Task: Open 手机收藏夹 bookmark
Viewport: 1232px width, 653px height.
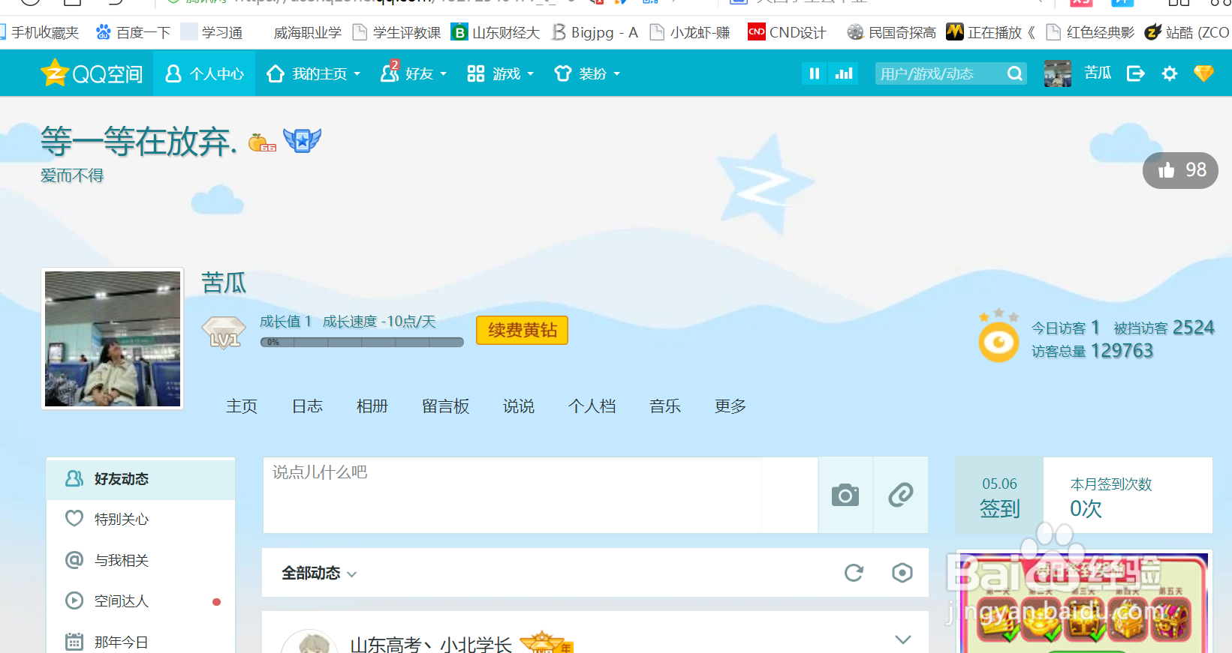Action: [x=39, y=32]
